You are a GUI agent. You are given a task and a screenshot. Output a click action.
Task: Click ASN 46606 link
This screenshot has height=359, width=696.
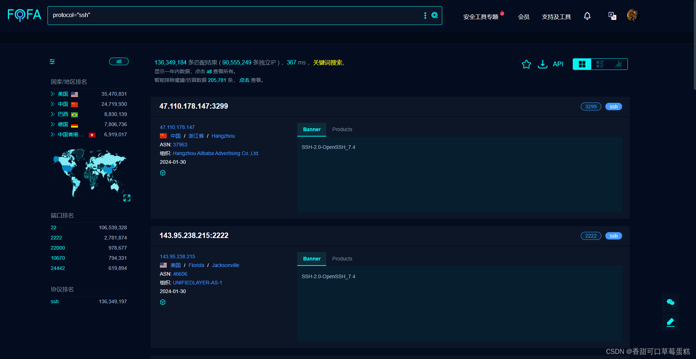180,274
